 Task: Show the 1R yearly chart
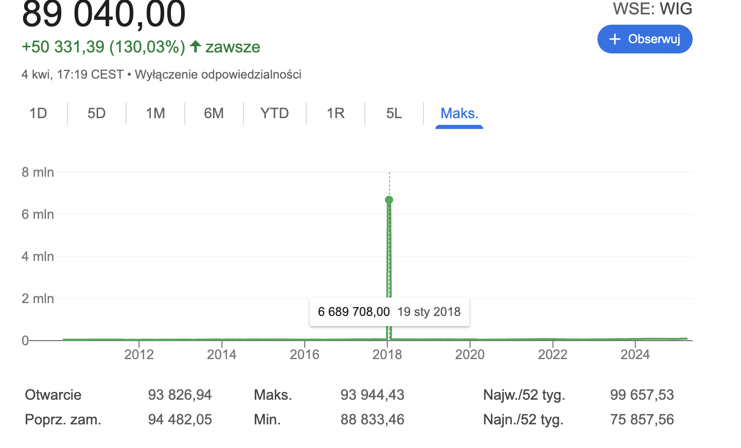tap(336, 113)
